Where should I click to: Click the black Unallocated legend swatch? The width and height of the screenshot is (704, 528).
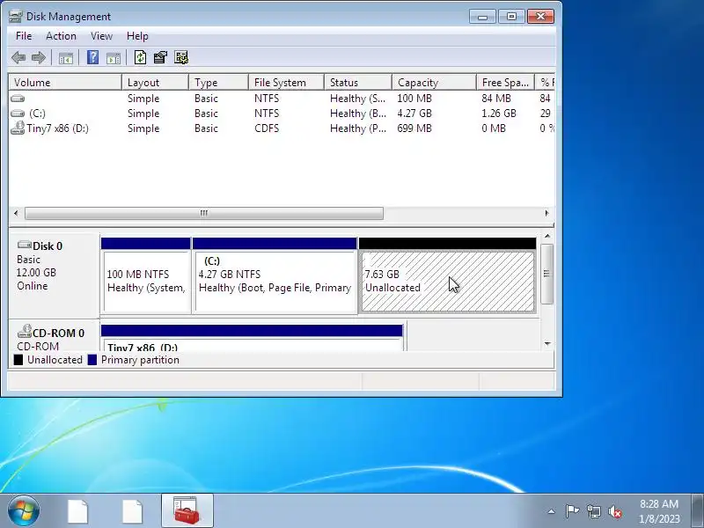pos(18,360)
